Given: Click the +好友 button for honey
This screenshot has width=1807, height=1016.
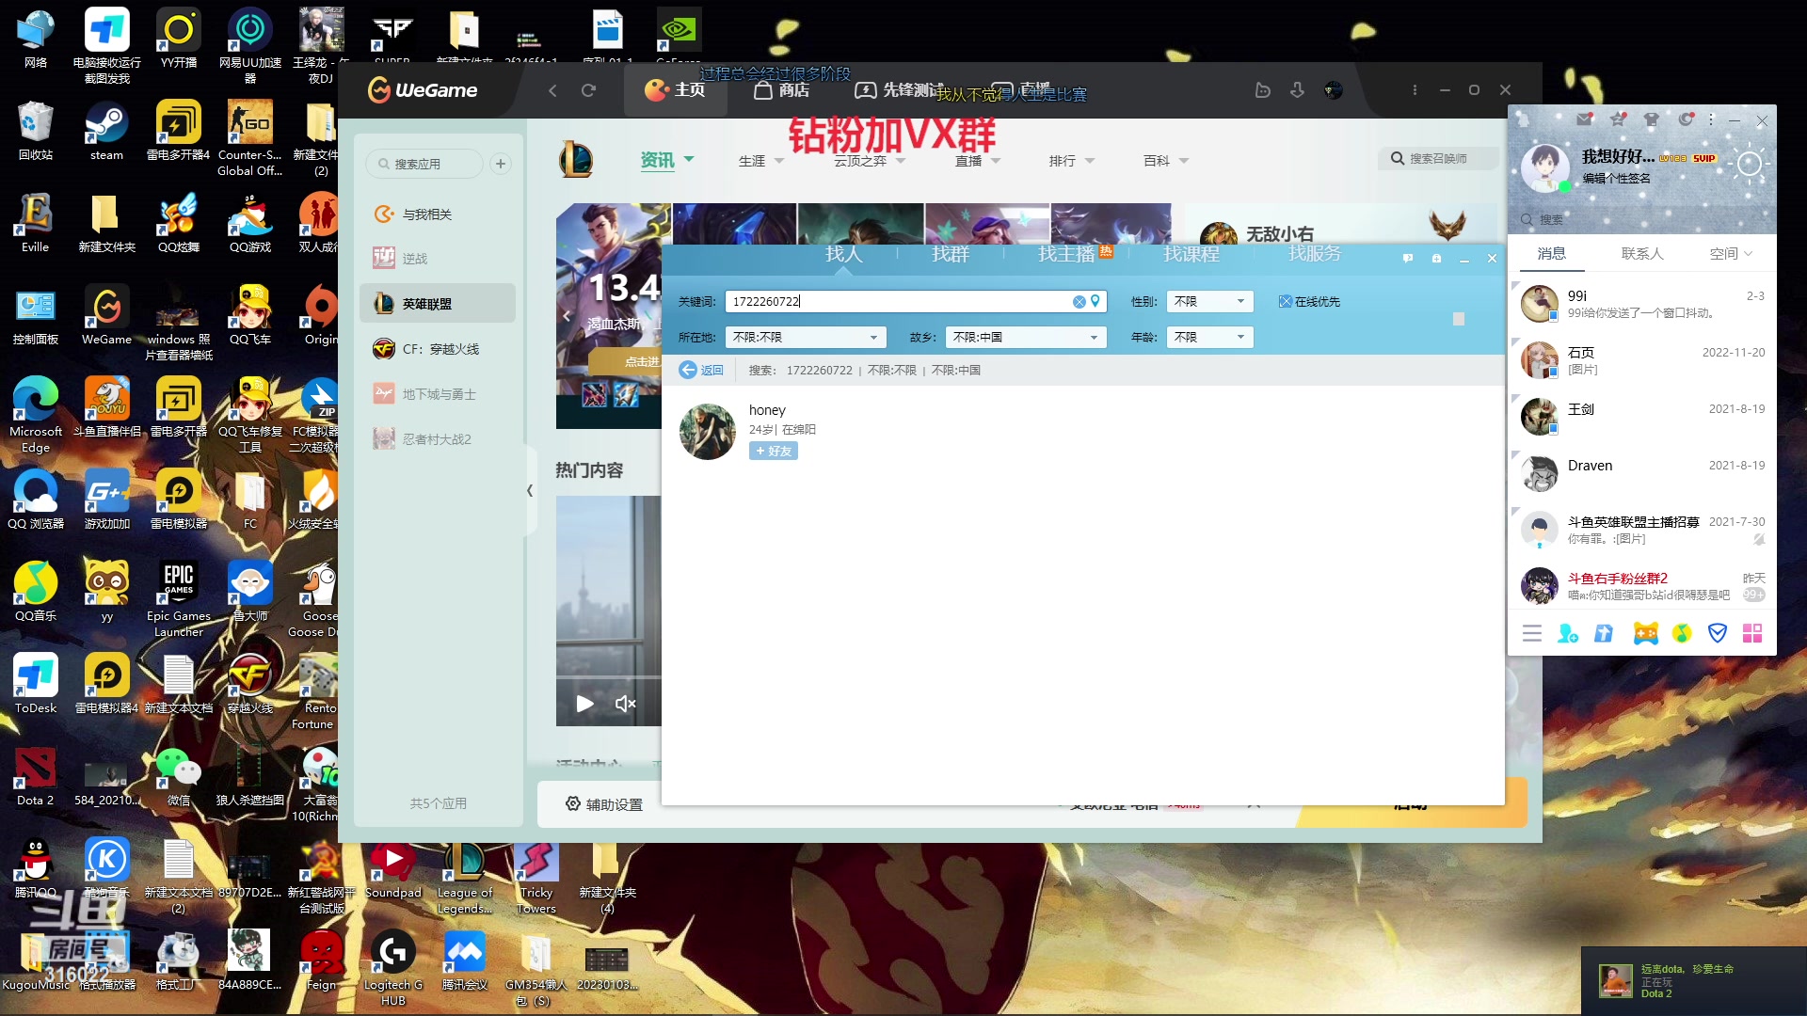Looking at the screenshot, I should (x=774, y=452).
